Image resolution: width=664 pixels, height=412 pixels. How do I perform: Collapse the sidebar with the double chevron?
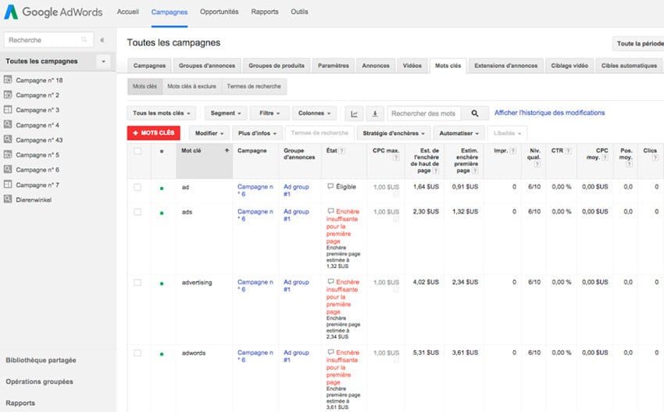click(x=102, y=40)
